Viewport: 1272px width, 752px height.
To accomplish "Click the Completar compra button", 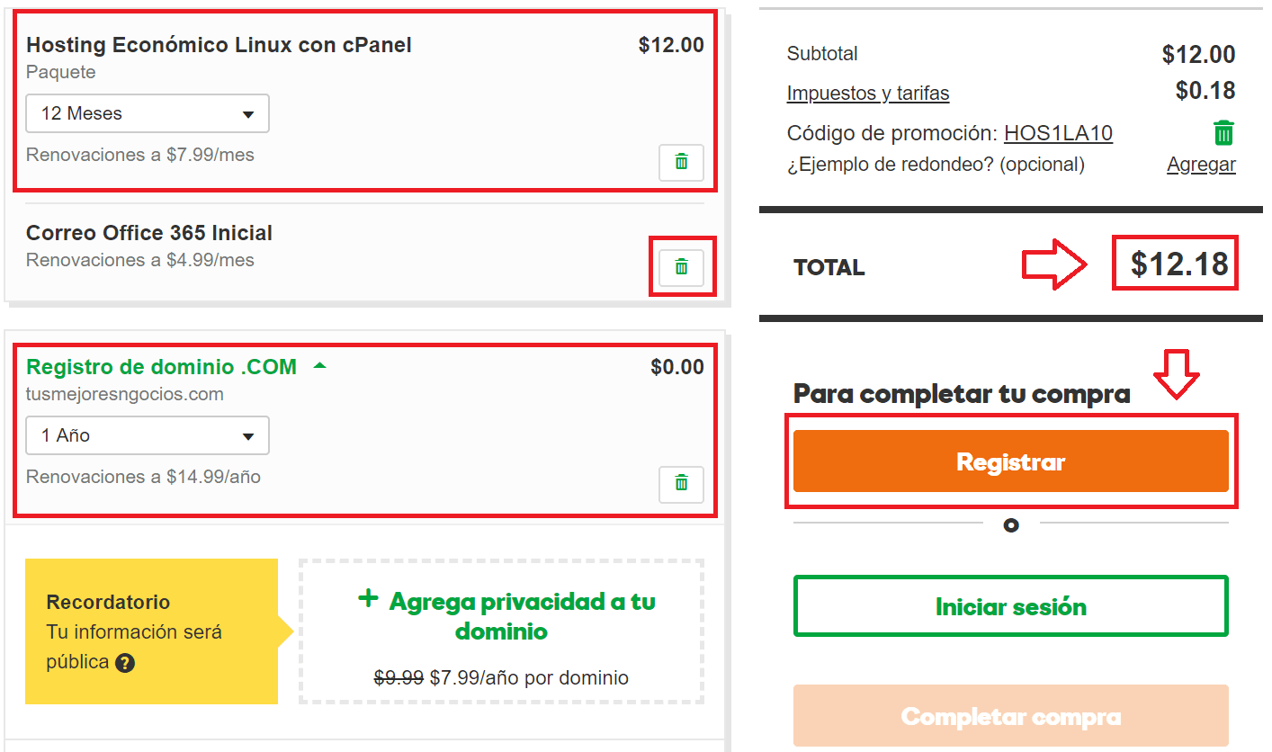I will tap(1010, 716).
